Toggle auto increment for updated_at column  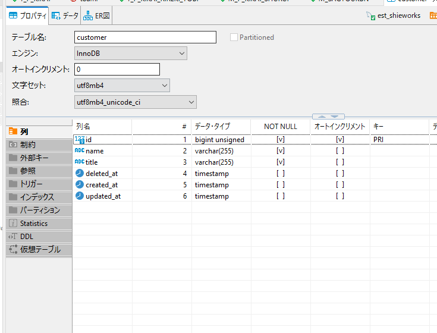pos(339,196)
